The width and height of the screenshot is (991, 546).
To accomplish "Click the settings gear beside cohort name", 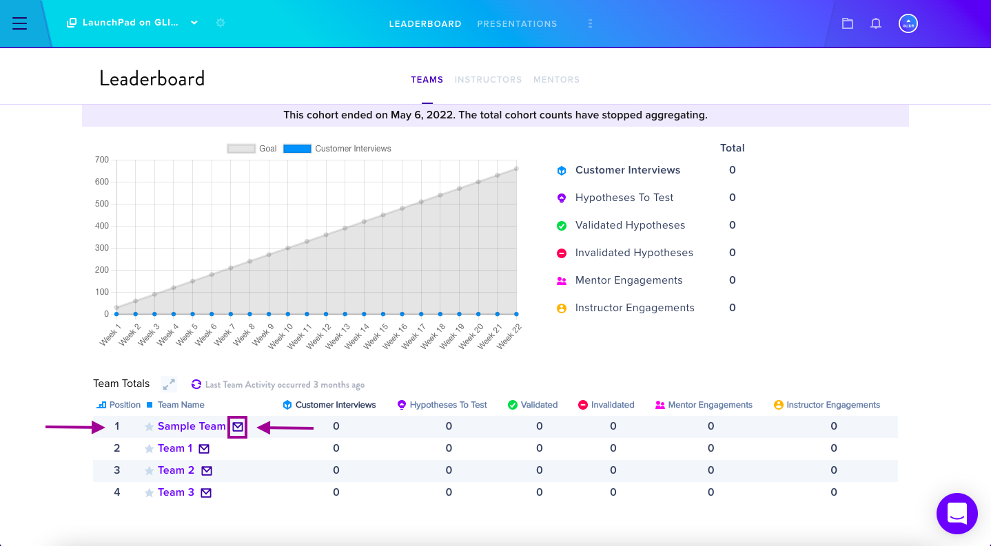I will [x=221, y=23].
